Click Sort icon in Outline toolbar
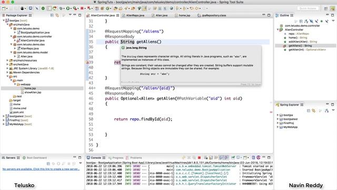The height and width of the screenshot is (190, 337). click(x=306, y=21)
